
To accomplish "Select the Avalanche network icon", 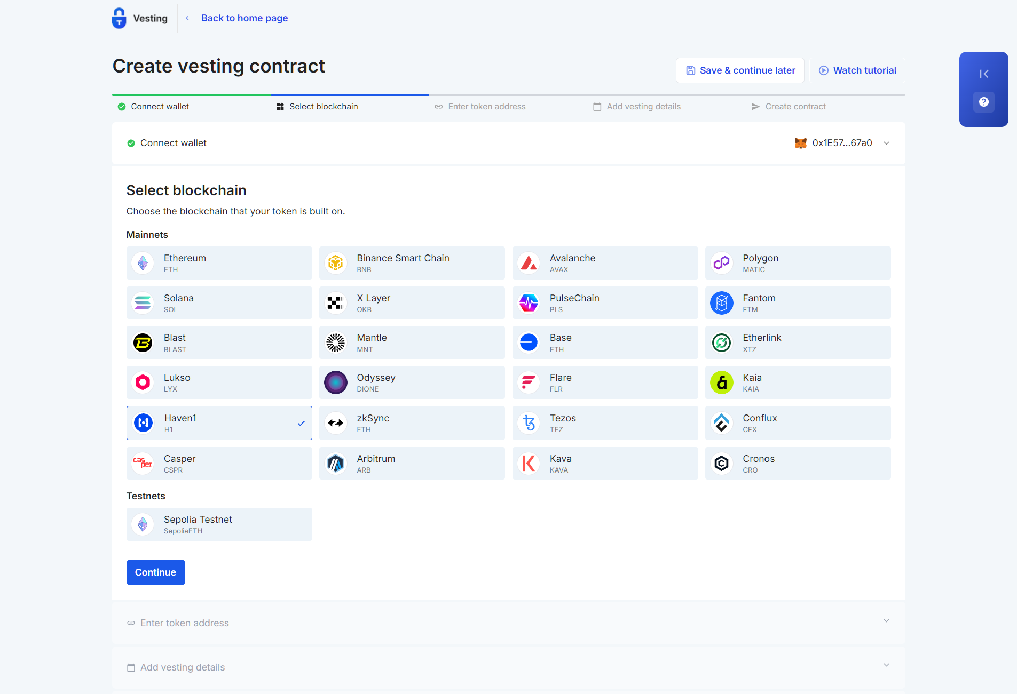I will (x=529, y=262).
